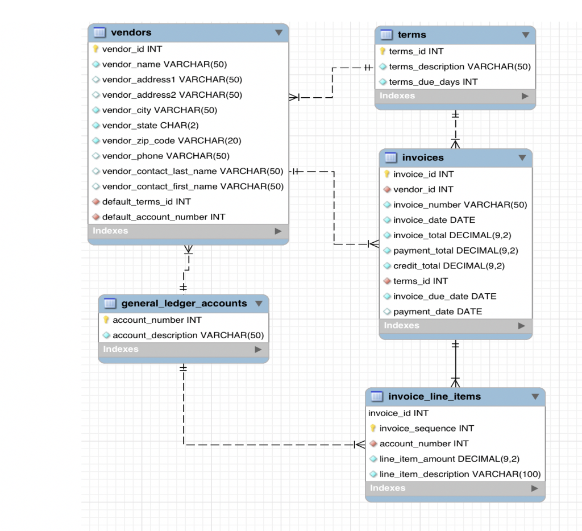The image size is (582, 531).
Task: Select the key icon beside account_number
Action: pyautogui.click(x=107, y=320)
